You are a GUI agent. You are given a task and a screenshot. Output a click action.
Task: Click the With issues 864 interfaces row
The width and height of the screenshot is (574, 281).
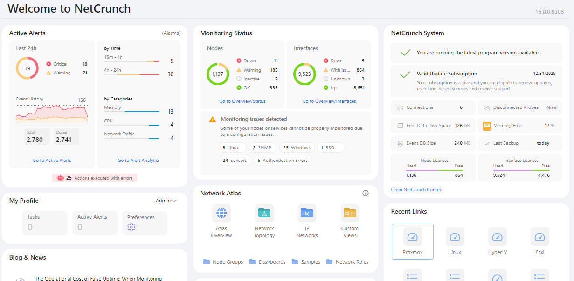pos(344,70)
